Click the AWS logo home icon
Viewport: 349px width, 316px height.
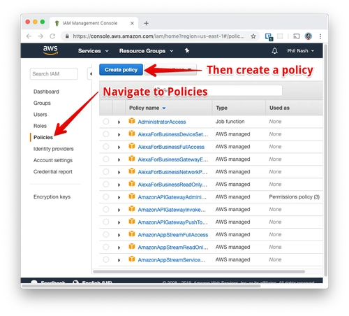(x=50, y=50)
